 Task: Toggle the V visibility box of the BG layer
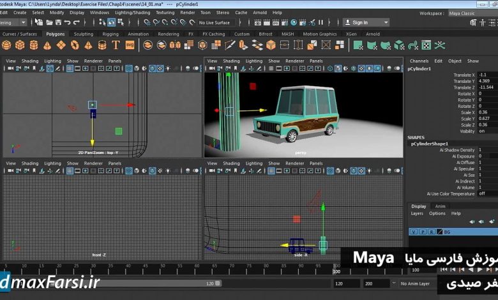click(414, 232)
